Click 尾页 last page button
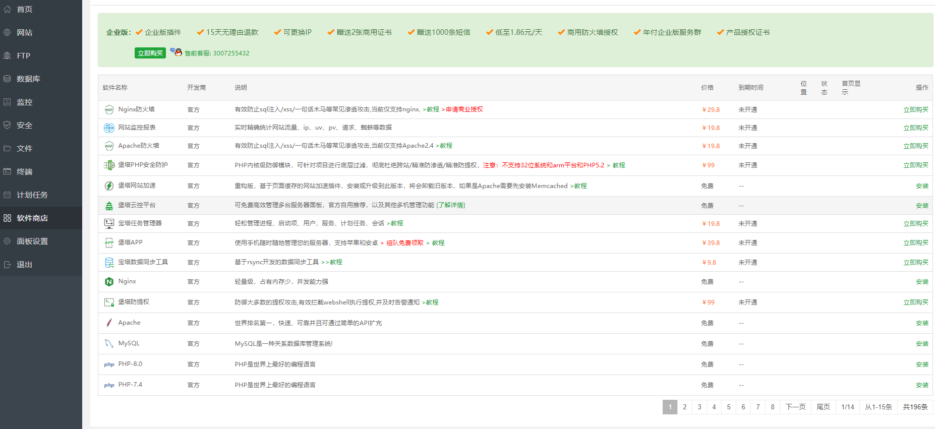 824,407
